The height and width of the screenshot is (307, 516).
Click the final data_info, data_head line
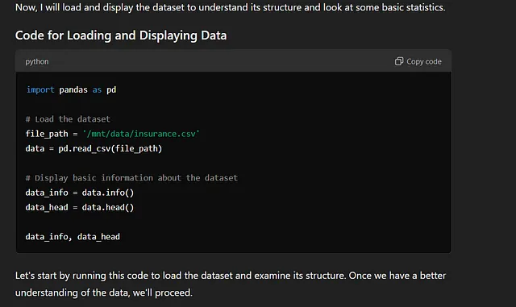pos(73,237)
